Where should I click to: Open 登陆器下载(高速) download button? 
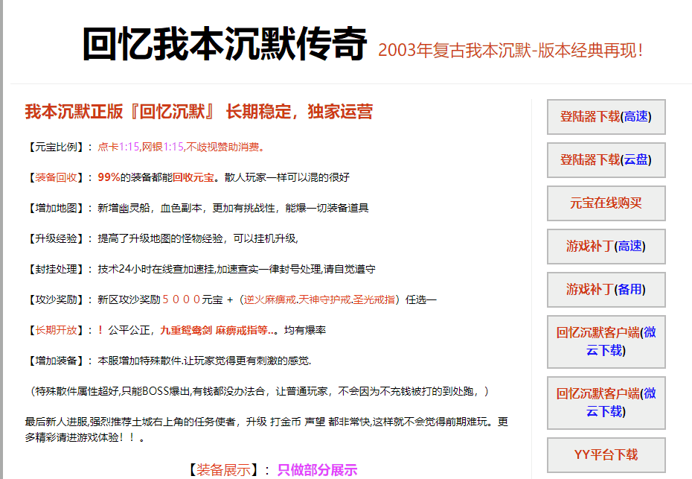pos(606,117)
